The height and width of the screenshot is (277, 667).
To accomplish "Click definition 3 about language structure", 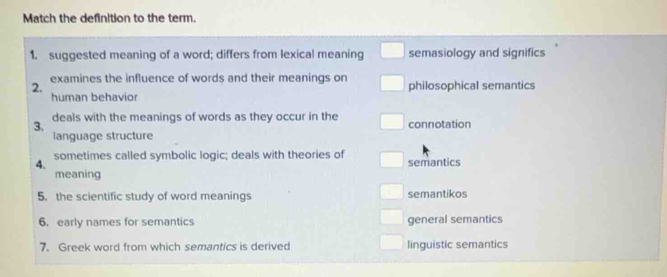I will point(195,117).
